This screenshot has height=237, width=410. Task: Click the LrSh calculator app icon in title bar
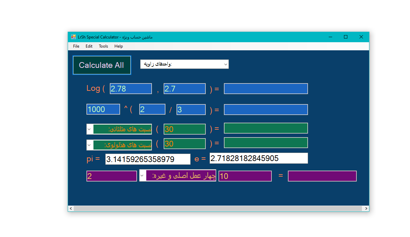(x=73, y=37)
